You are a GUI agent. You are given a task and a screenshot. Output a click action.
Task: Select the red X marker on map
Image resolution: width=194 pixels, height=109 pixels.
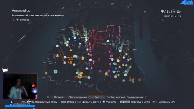130,78
